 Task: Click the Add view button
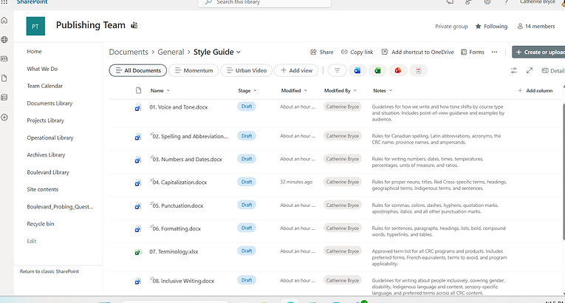296,70
